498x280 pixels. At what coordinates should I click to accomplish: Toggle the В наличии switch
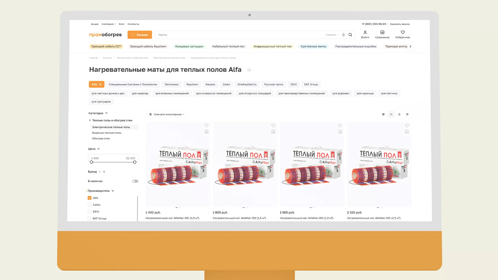[135, 181]
